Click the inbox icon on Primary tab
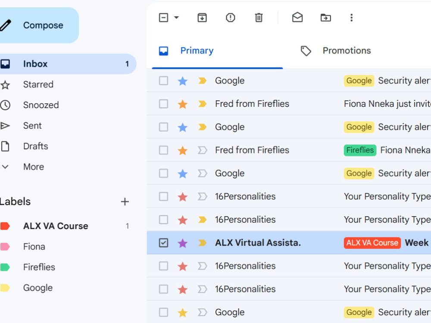The height and width of the screenshot is (323, 431). point(163,51)
